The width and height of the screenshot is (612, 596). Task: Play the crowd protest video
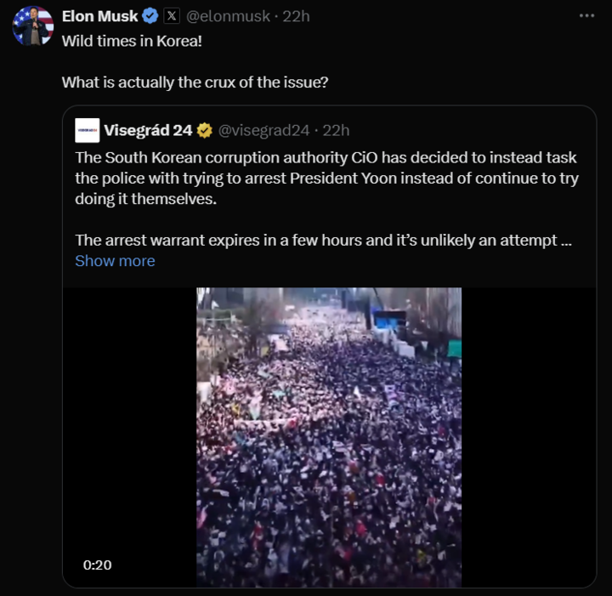(329, 437)
